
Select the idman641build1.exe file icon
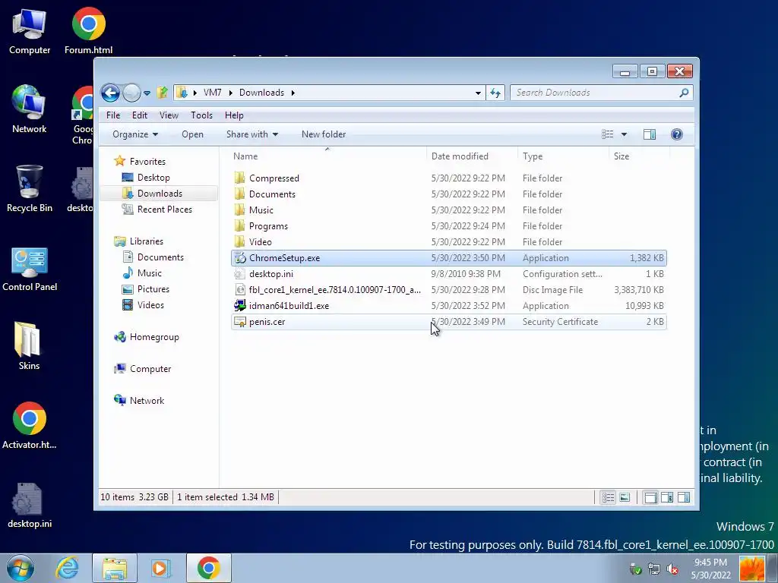coord(239,305)
